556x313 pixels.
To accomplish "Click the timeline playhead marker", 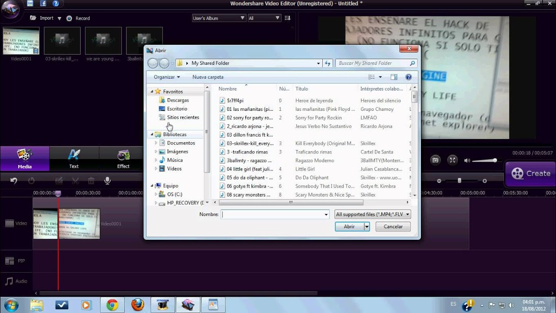I will tap(58, 193).
